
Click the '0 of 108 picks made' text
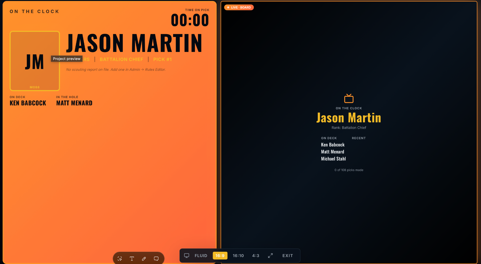pos(349,170)
